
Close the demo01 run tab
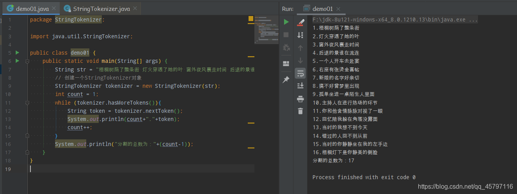tap(338, 9)
